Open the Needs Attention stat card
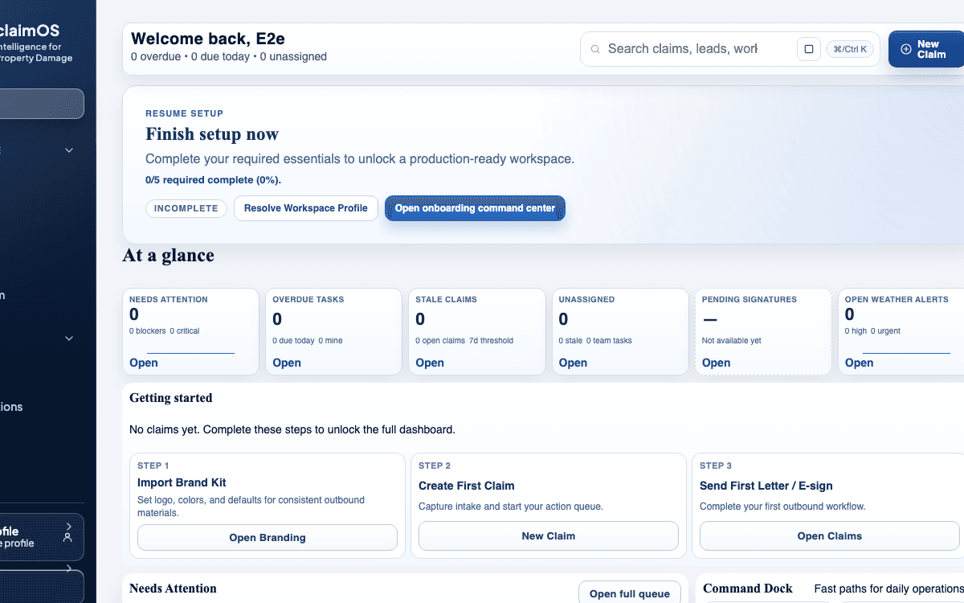 [x=144, y=363]
